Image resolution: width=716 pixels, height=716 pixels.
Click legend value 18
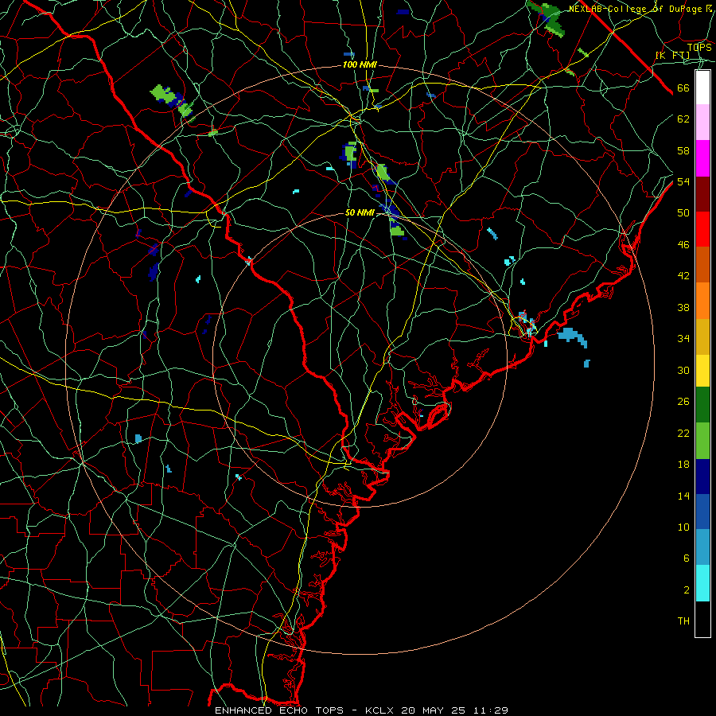click(x=683, y=465)
